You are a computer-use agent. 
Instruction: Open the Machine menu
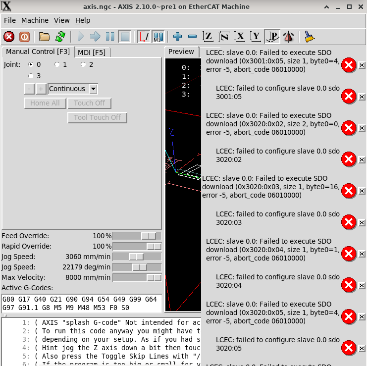[35, 20]
